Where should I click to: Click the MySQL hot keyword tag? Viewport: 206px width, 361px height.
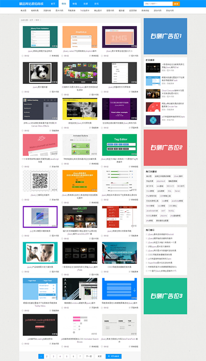171,210
